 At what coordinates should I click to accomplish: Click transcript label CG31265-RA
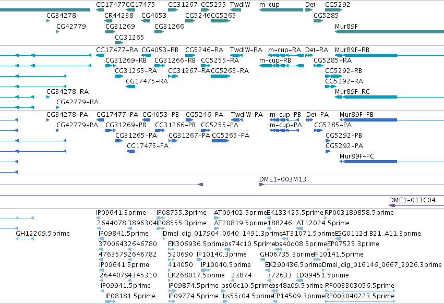point(136,71)
